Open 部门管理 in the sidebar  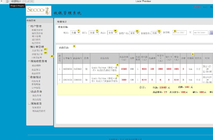point(36,40)
